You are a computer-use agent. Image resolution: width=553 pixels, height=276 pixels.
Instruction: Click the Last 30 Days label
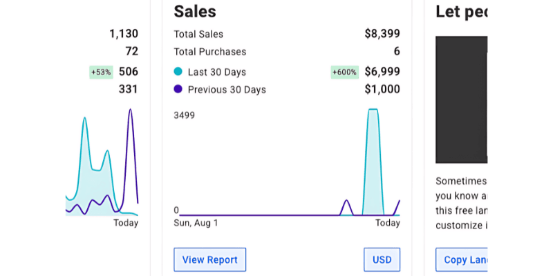pyautogui.click(x=217, y=72)
